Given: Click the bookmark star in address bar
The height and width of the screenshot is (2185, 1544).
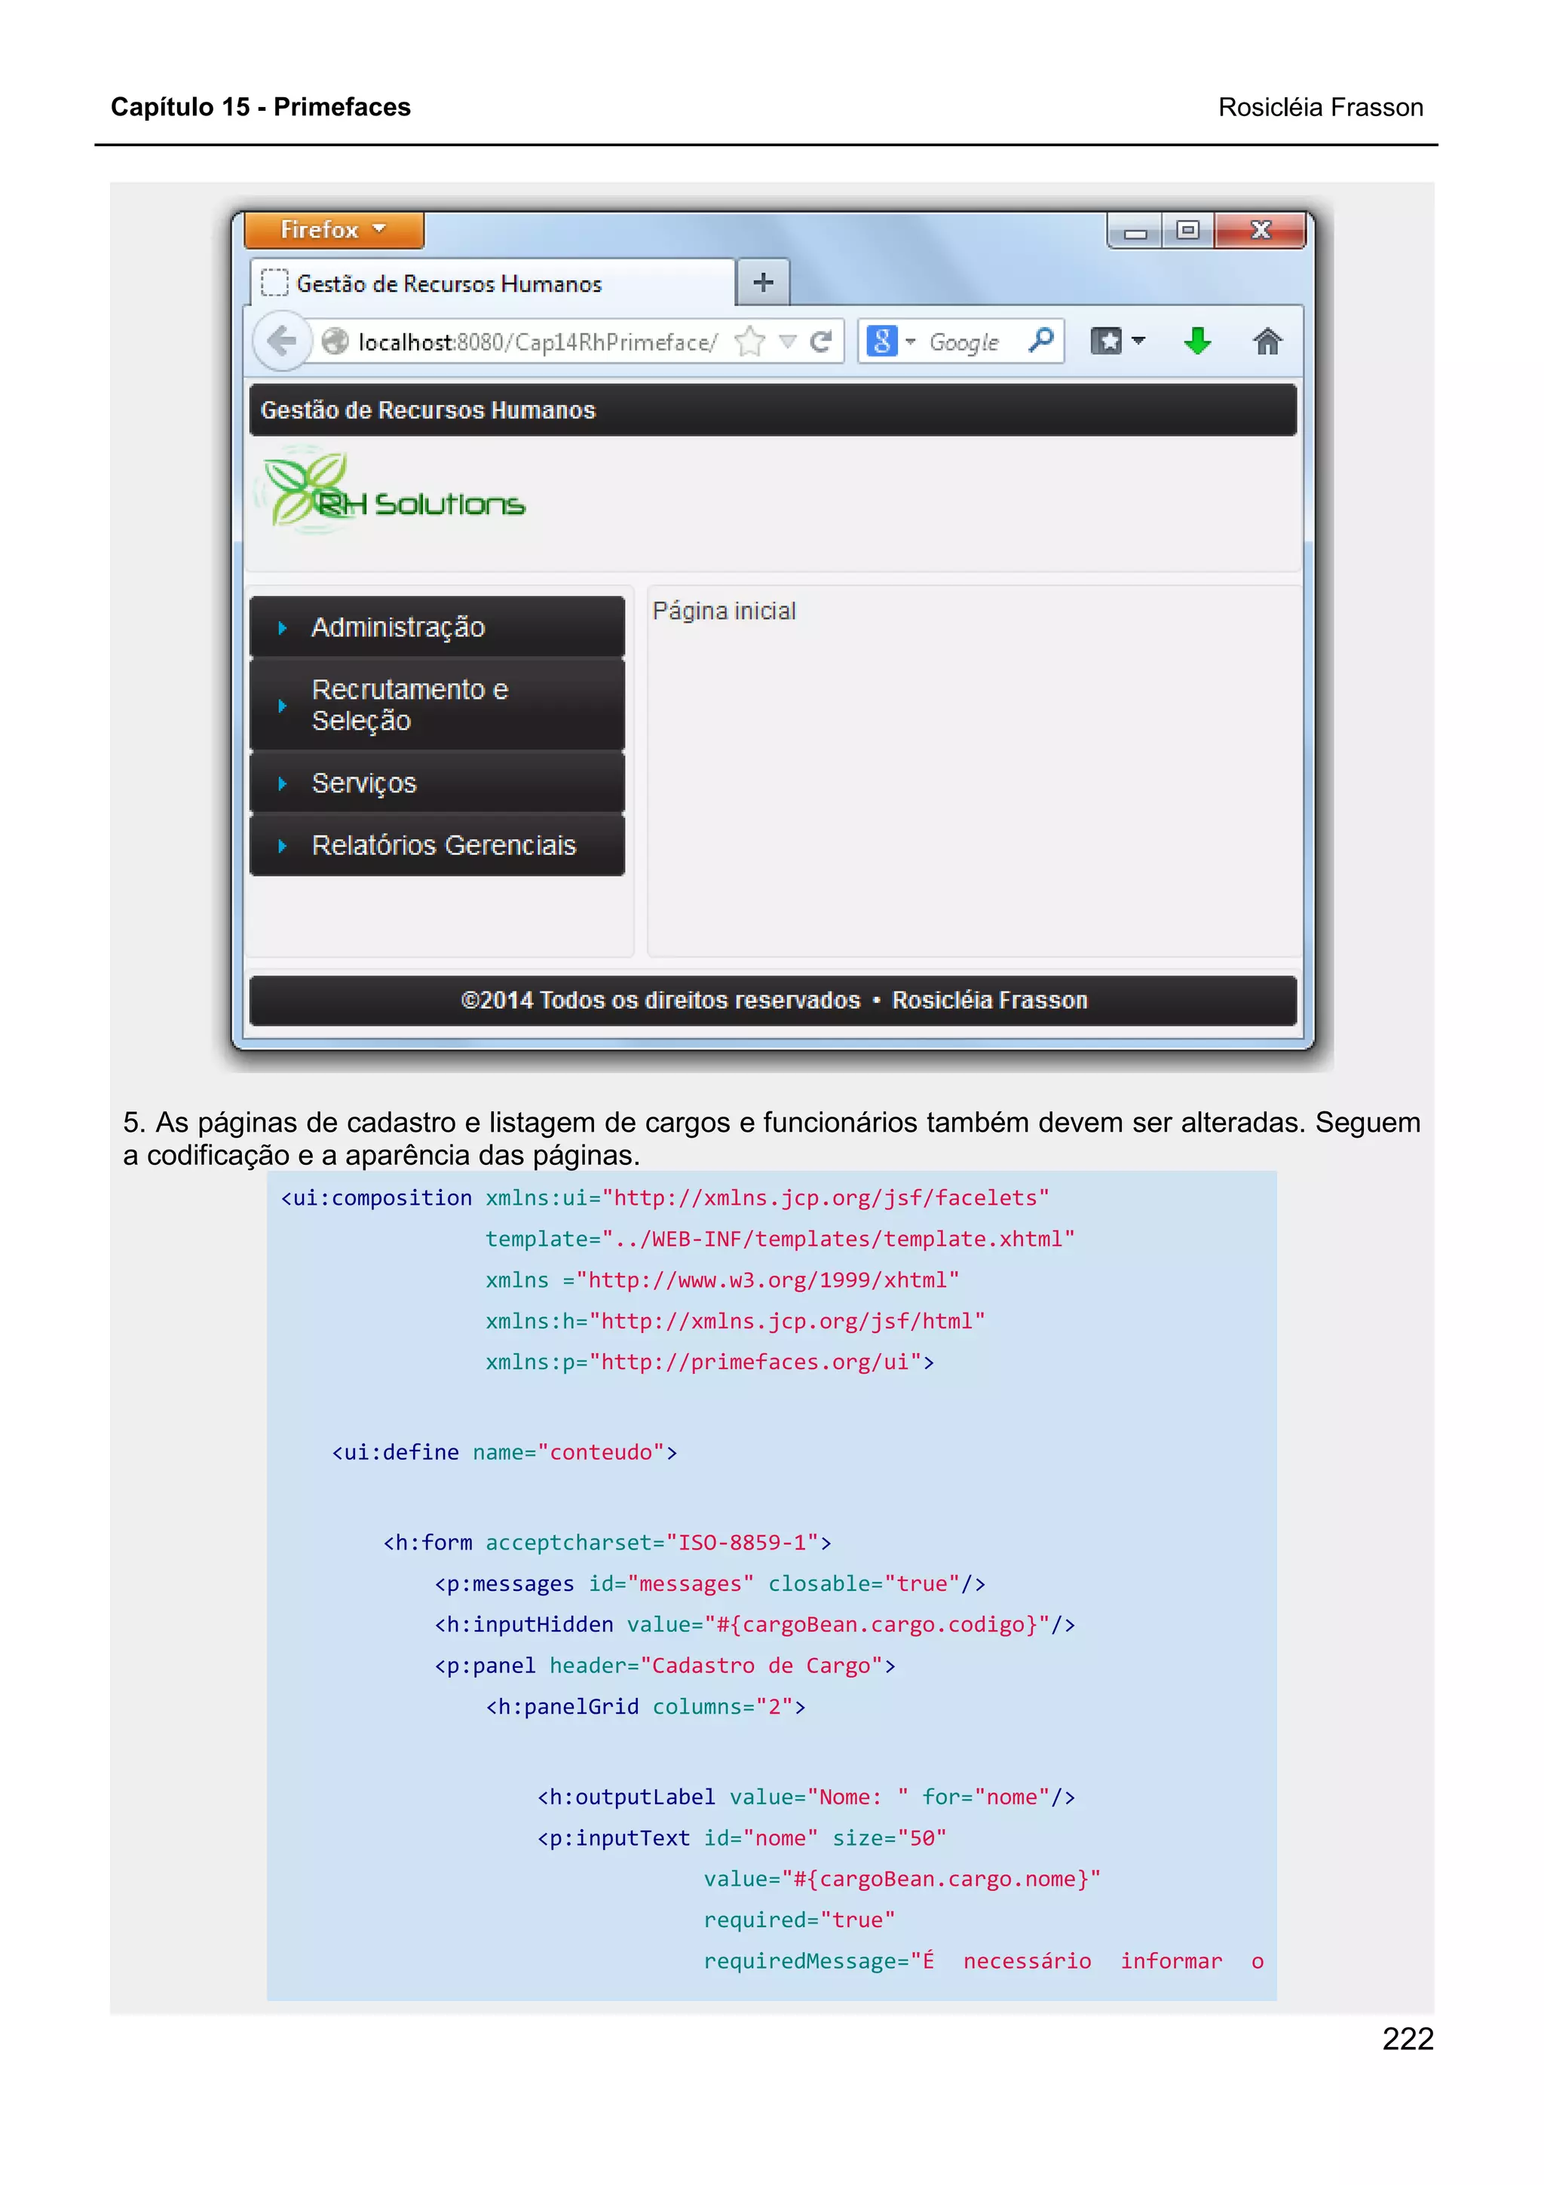Looking at the screenshot, I should coord(751,341).
